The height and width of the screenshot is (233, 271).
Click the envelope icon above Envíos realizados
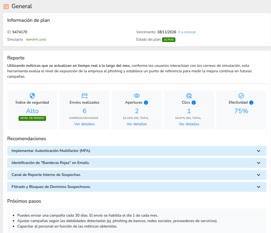[84, 96]
